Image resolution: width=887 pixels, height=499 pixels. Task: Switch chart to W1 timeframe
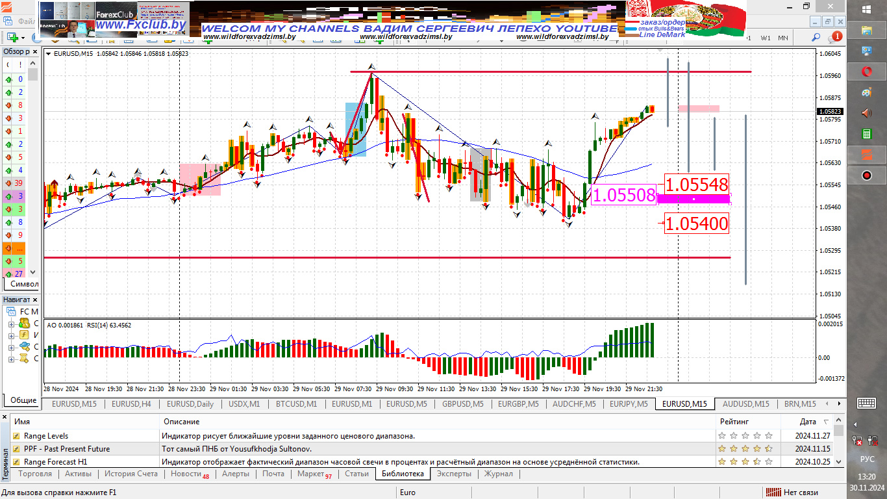[766, 38]
